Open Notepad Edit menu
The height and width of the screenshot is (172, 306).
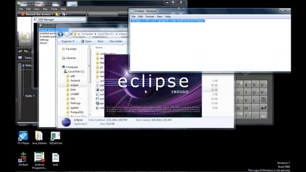[140, 17]
